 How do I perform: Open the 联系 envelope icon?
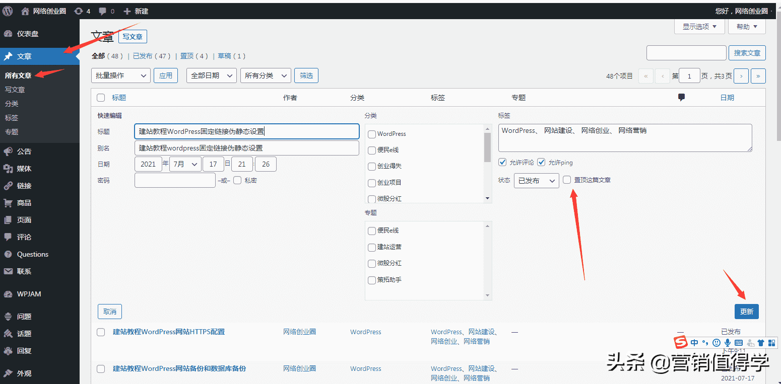[8, 271]
